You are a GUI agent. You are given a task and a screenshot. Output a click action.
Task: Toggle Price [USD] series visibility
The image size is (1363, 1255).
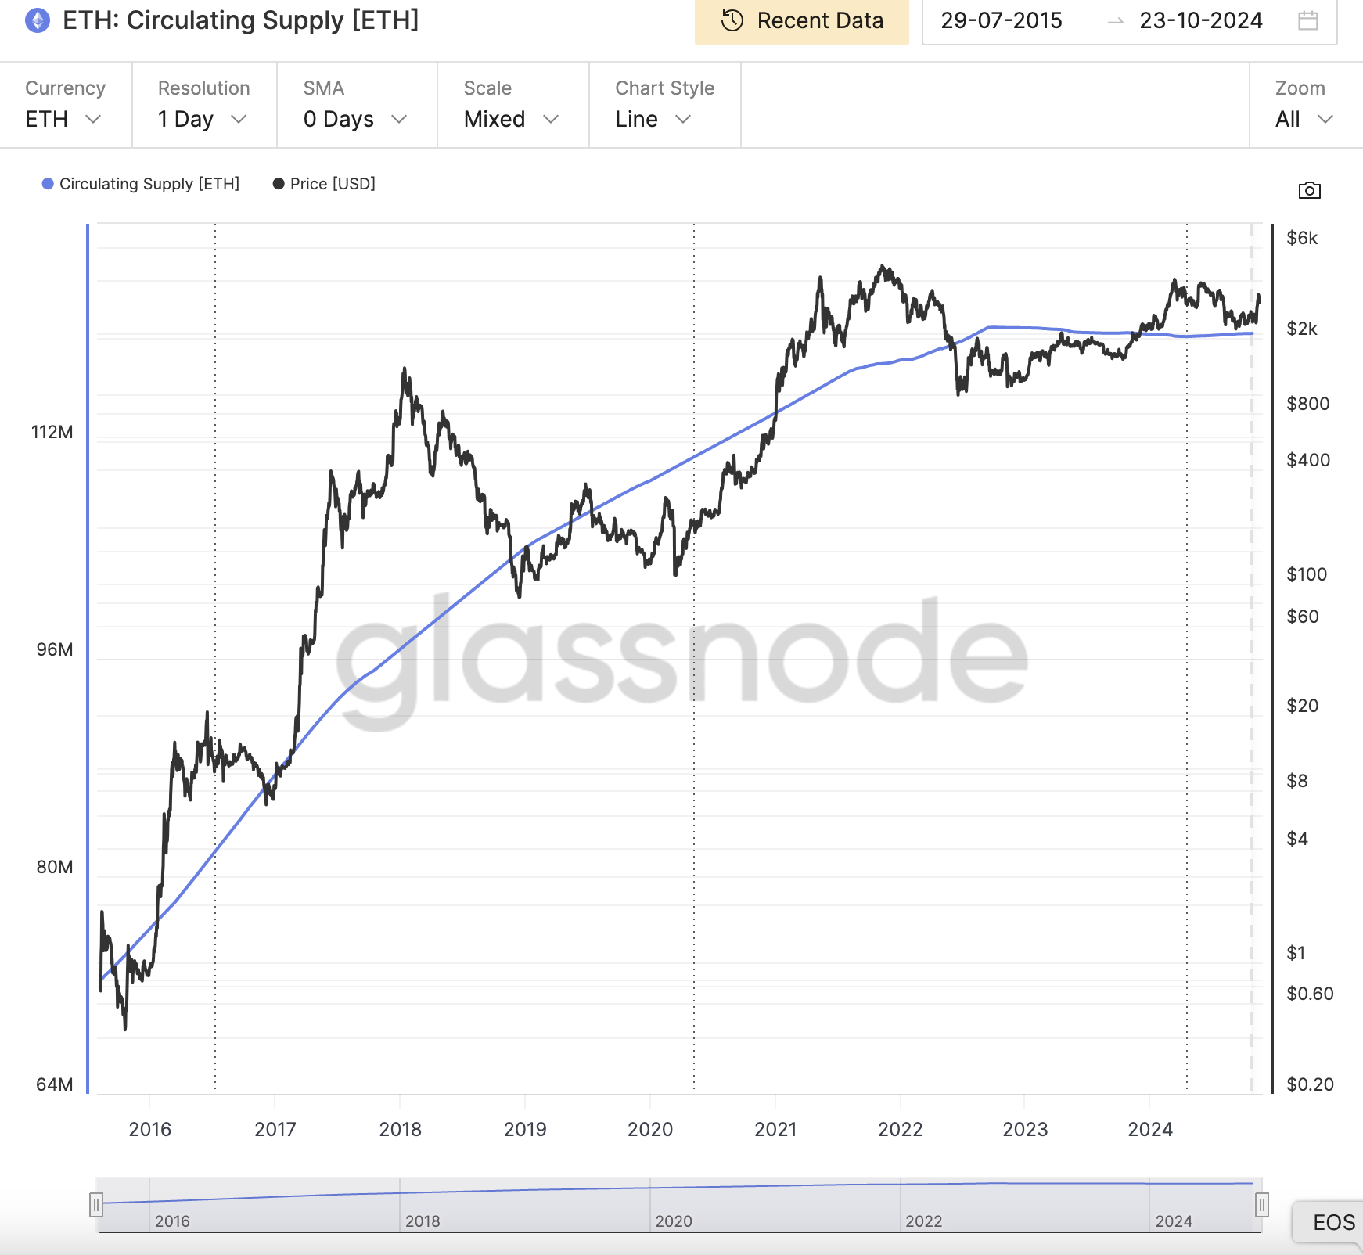[333, 184]
